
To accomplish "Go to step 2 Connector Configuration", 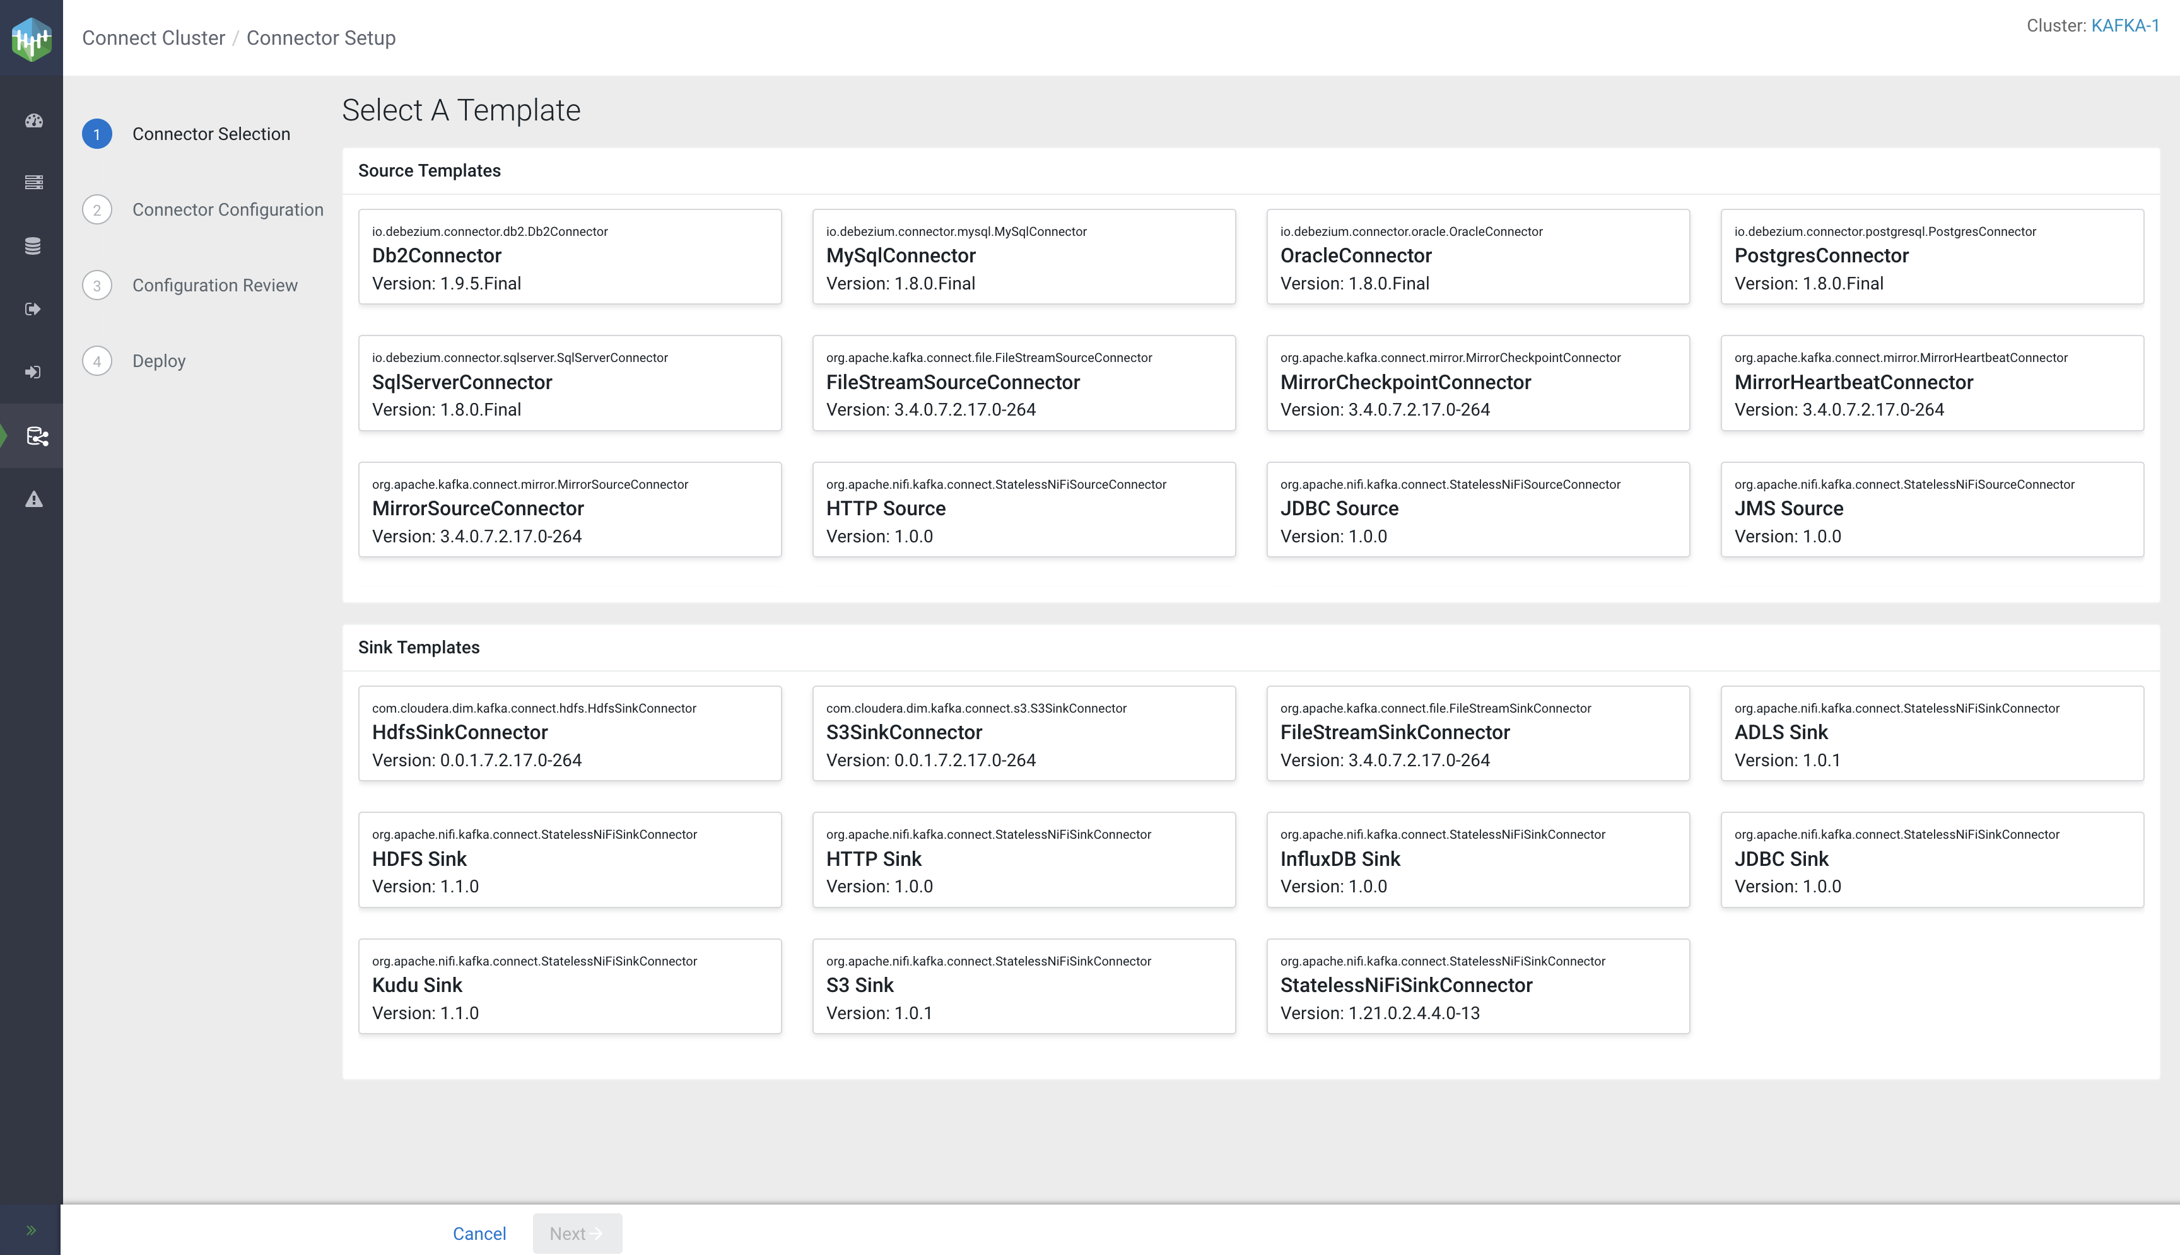I will [228, 209].
